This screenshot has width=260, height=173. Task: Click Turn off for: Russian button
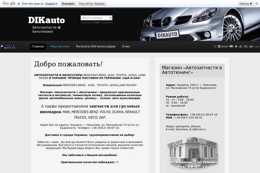(92, 3)
